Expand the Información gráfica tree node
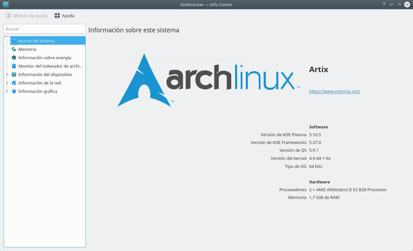Viewport: 413px width, 251px height. (7, 91)
